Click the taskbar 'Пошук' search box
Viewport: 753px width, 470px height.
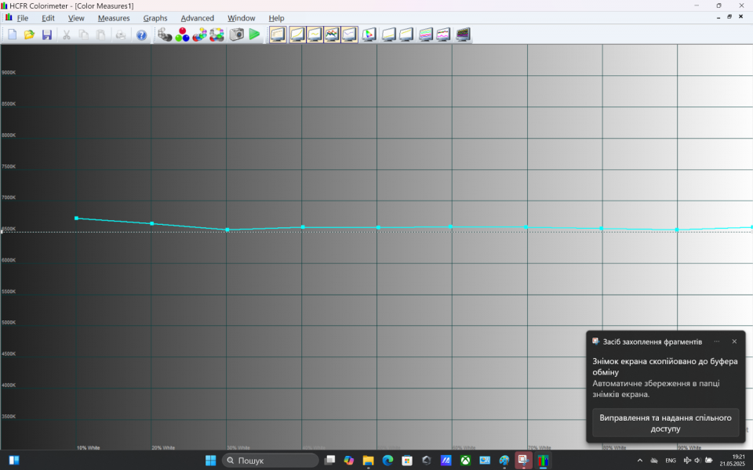(271, 461)
